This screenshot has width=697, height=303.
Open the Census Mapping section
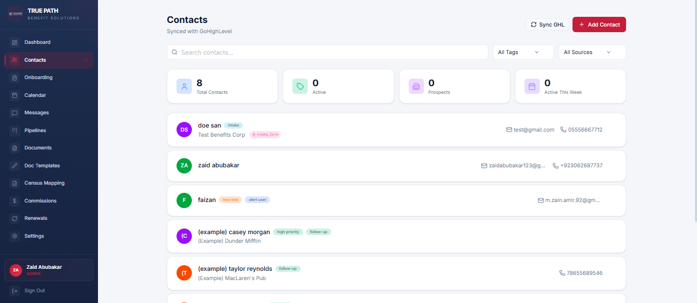click(44, 183)
